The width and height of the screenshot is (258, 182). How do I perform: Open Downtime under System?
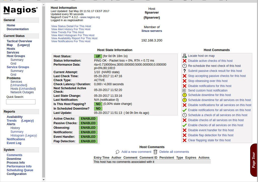click(14, 159)
